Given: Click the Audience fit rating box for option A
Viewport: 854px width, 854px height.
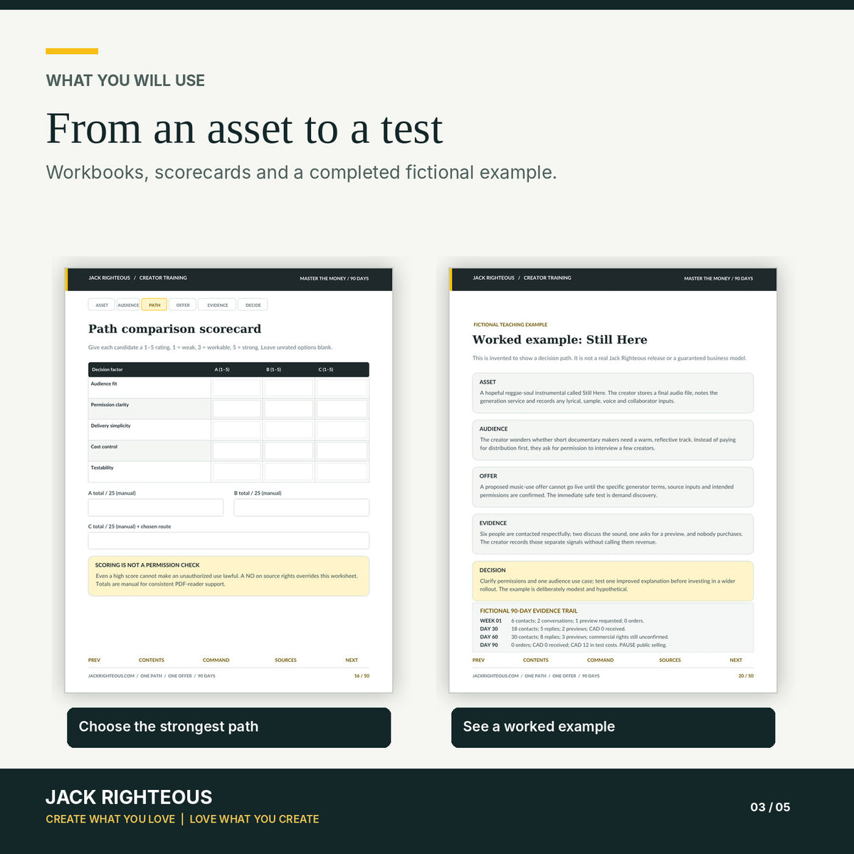Looking at the screenshot, I should [x=237, y=388].
